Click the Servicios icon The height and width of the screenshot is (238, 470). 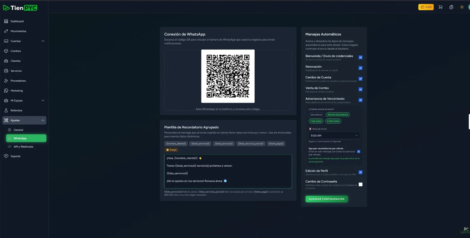(x=6, y=71)
